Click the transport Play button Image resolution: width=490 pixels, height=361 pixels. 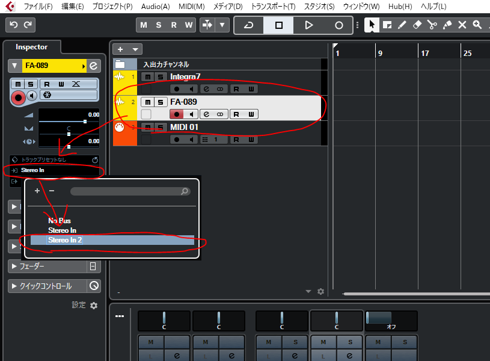tap(308, 25)
